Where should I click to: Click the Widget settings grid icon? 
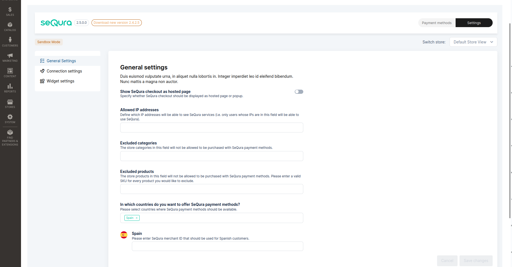[42, 81]
